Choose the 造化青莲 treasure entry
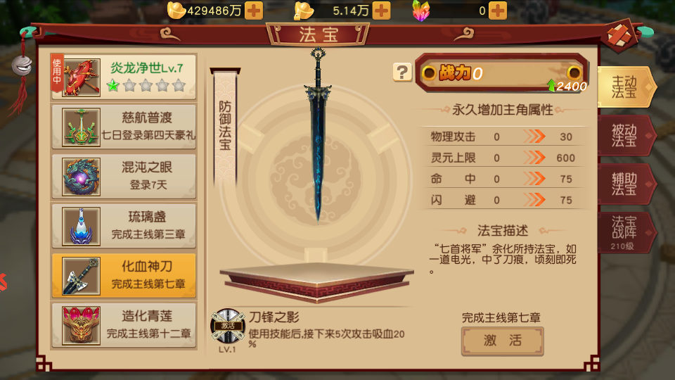675x380 pixels. 124,325
